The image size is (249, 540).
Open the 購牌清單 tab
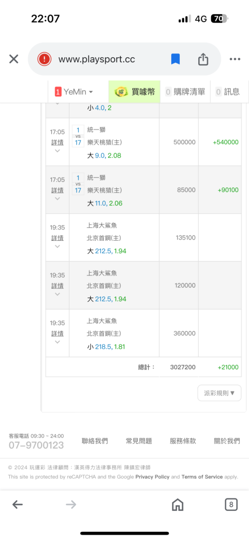[x=185, y=92]
